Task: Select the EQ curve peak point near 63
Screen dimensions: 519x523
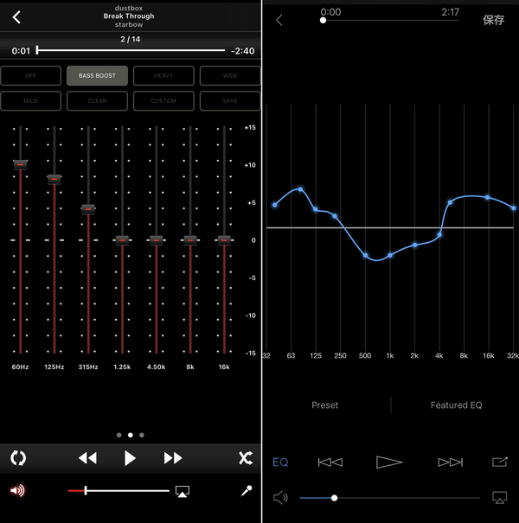Action: (300, 189)
